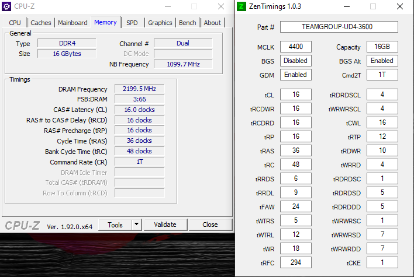
Task: Close the ZenTimings window
Action: 400,6
